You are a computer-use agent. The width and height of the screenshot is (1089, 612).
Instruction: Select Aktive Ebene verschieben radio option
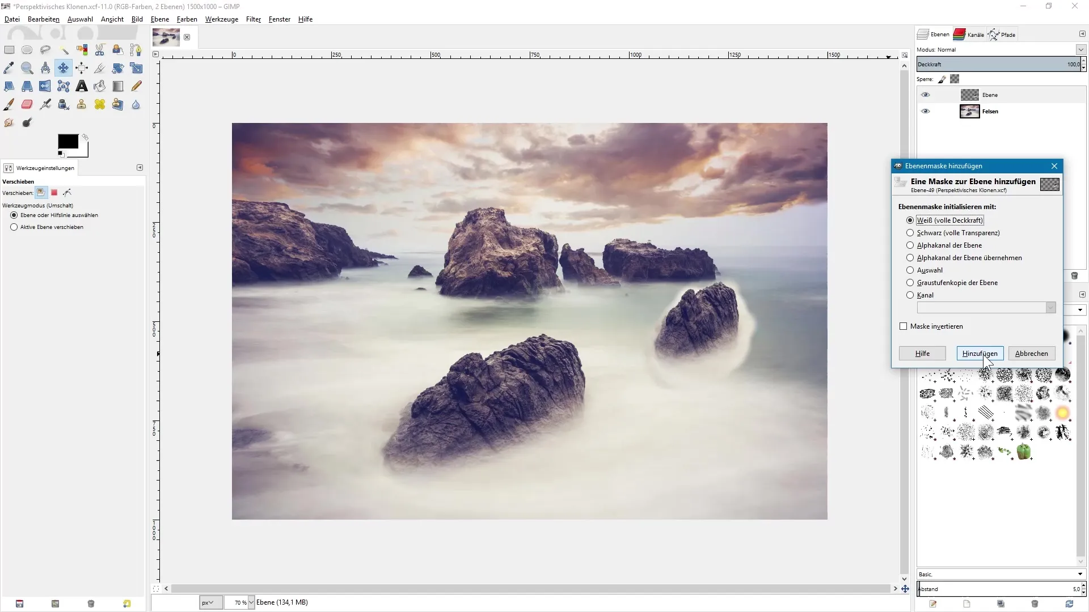pos(14,227)
